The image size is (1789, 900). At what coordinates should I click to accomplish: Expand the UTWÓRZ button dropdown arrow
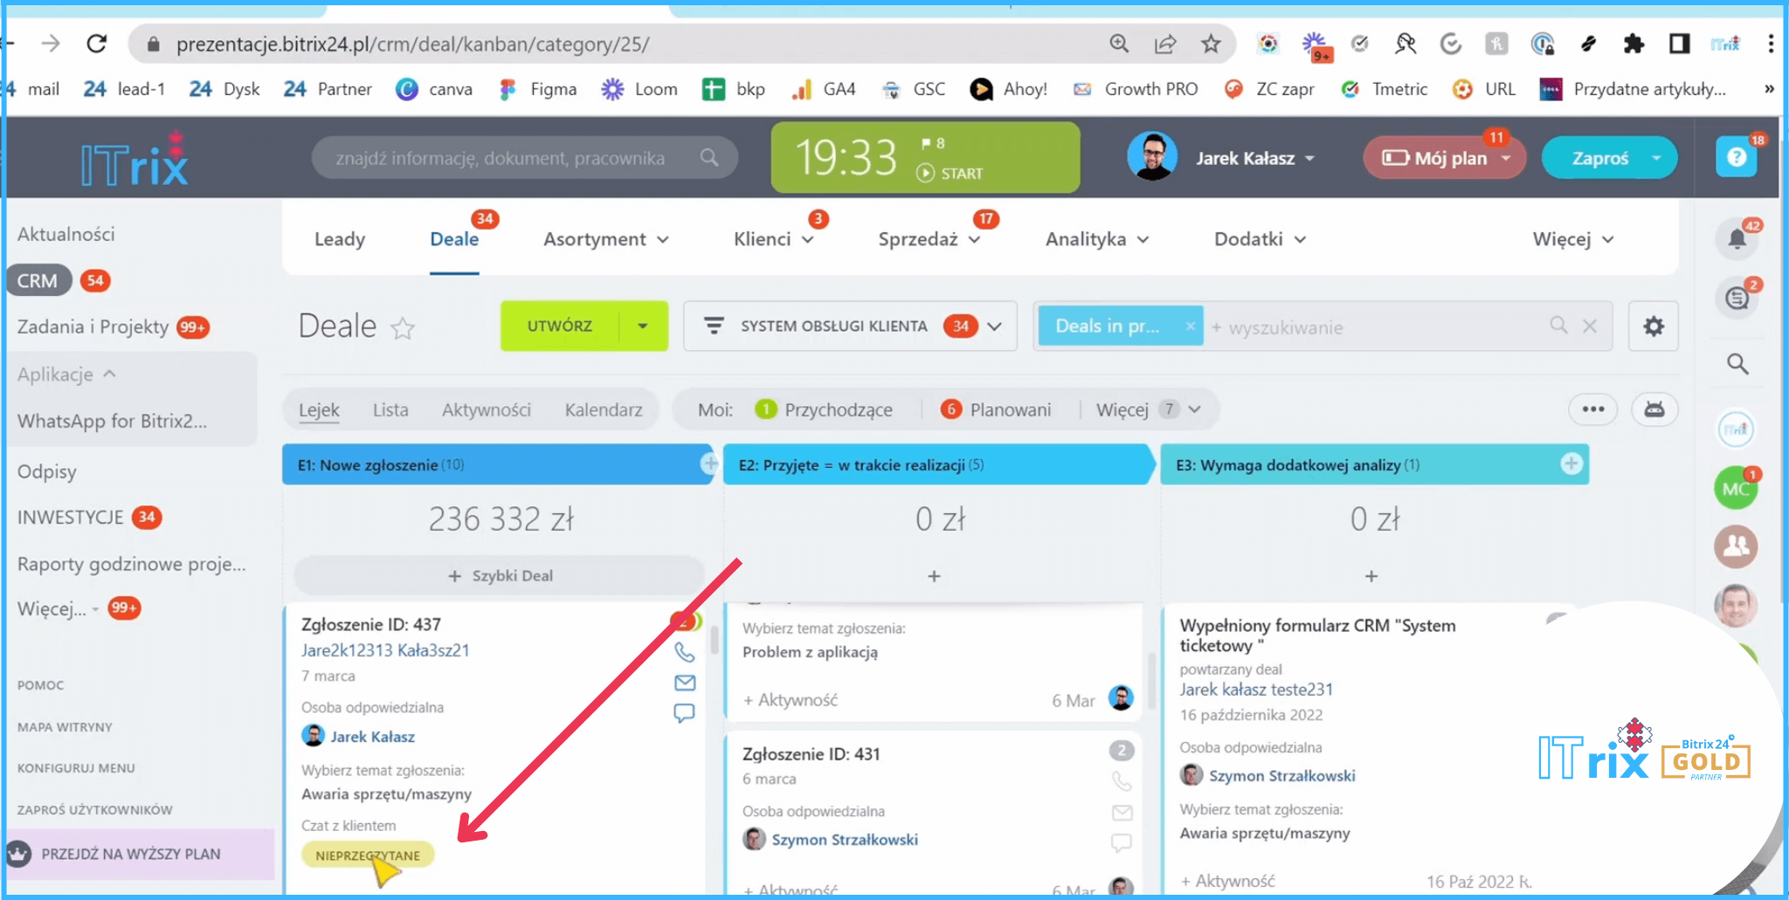tap(643, 326)
